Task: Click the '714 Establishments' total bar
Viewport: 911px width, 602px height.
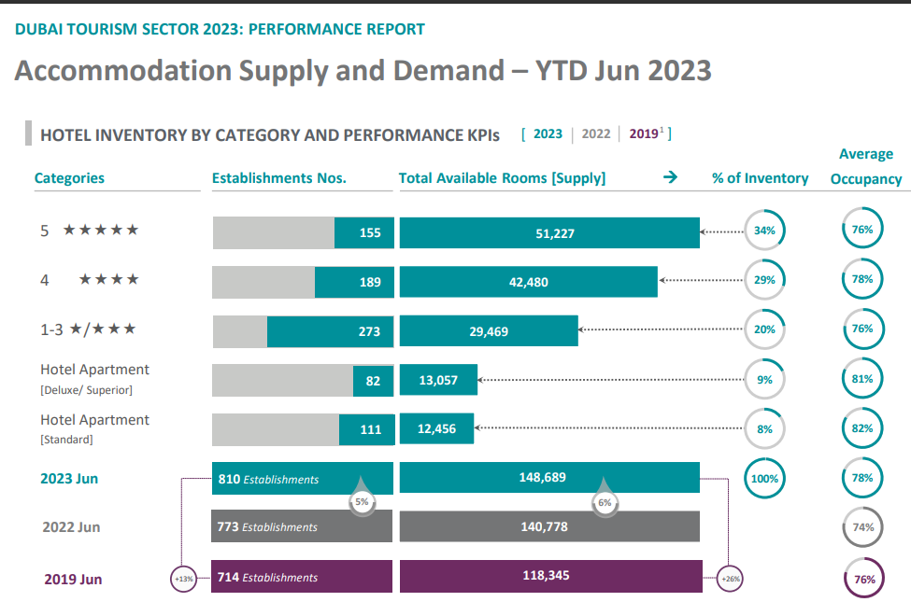Action: (302, 577)
